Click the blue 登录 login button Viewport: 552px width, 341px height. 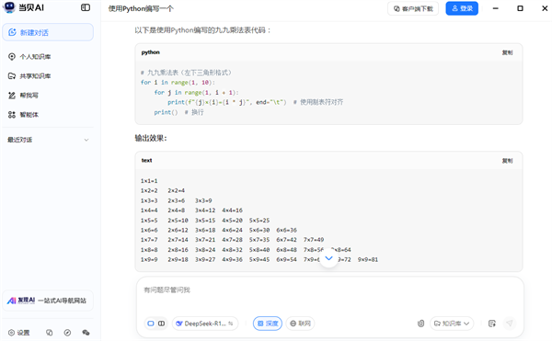click(x=462, y=8)
